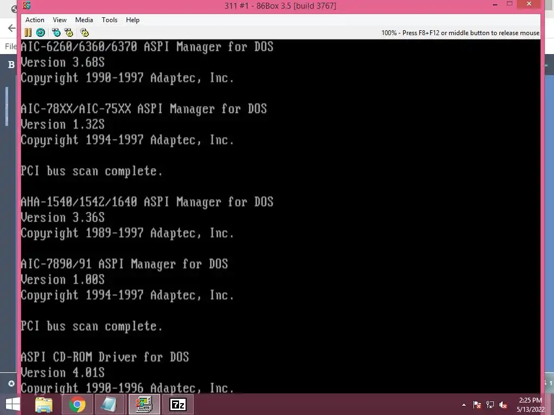The width and height of the screenshot is (554, 415).
Task: Open the Action menu
Action: click(35, 20)
